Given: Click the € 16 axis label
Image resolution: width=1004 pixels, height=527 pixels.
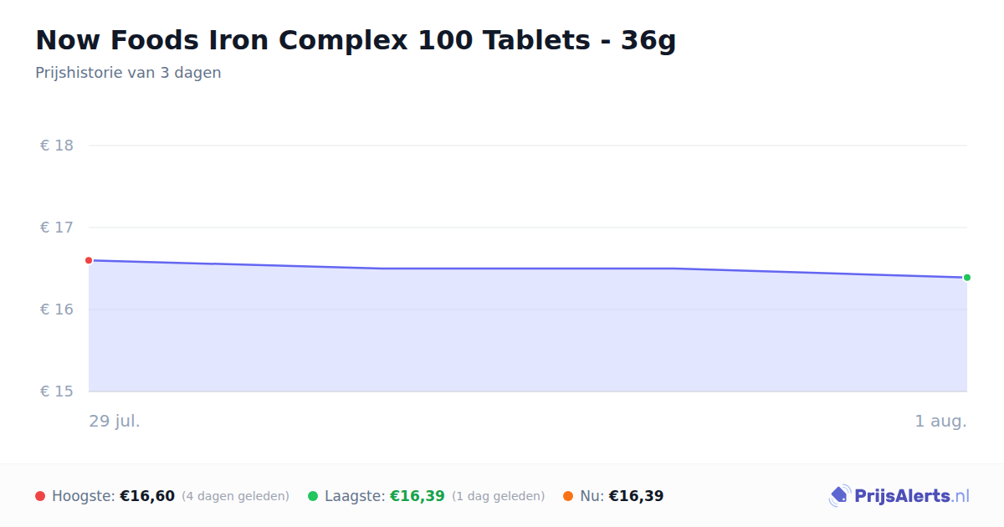Looking at the screenshot, I should [x=57, y=310].
